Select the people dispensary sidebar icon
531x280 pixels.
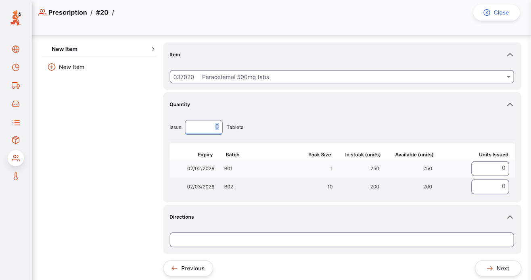[16, 158]
